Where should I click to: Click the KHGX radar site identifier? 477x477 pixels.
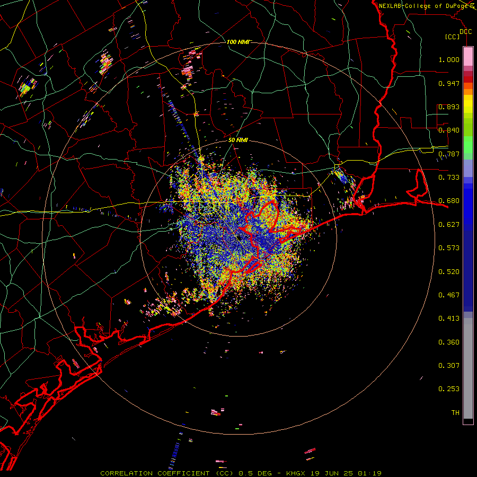295,473
